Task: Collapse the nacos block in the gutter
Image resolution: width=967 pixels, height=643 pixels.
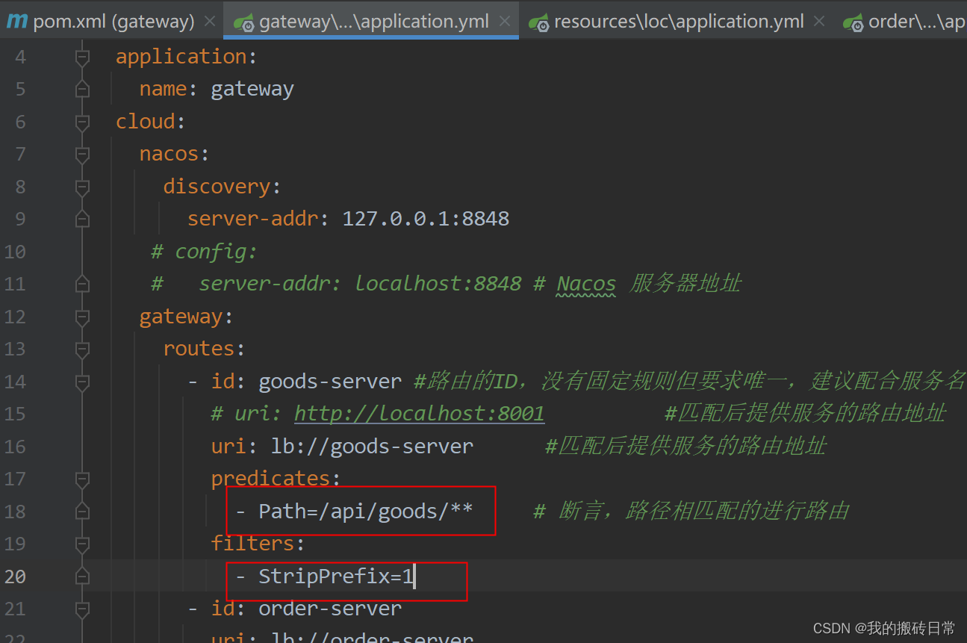Action: 82,155
